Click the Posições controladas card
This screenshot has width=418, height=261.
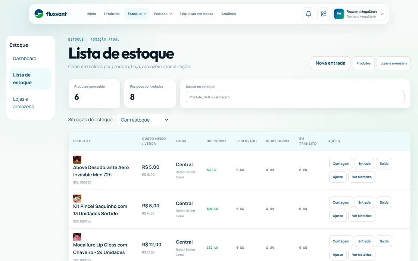click(x=150, y=94)
